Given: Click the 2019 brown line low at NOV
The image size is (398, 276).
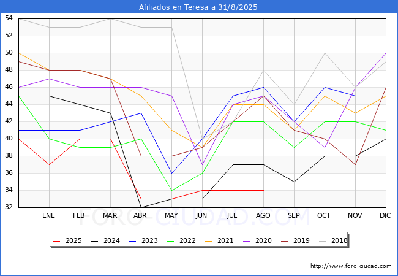Looking at the screenshot, I should tap(355, 165).
